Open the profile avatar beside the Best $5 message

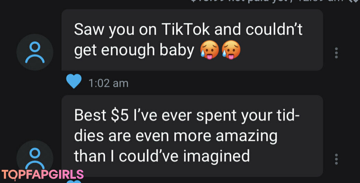[x=35, y=158]
